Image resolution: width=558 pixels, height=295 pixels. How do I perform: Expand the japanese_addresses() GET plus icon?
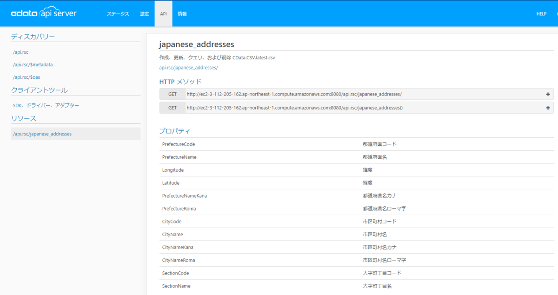(548, 108)
